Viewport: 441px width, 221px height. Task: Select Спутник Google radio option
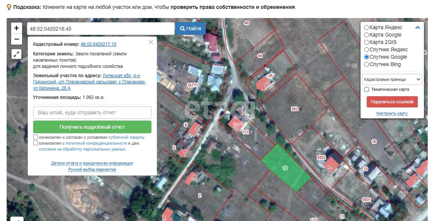(366, 57)
